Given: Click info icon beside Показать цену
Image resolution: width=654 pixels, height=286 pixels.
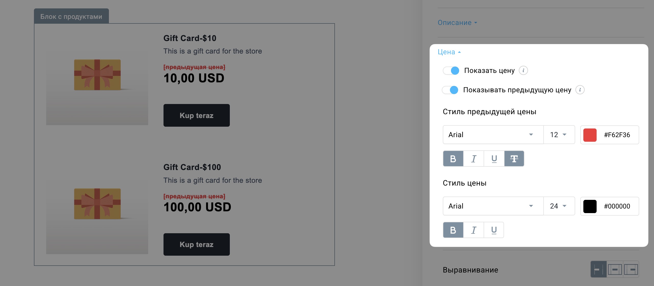Looking at the screenshot, I should pos(523,70).
